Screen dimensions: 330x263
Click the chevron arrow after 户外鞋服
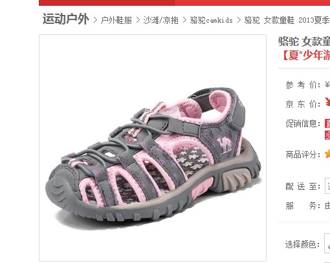coord(138,20)
